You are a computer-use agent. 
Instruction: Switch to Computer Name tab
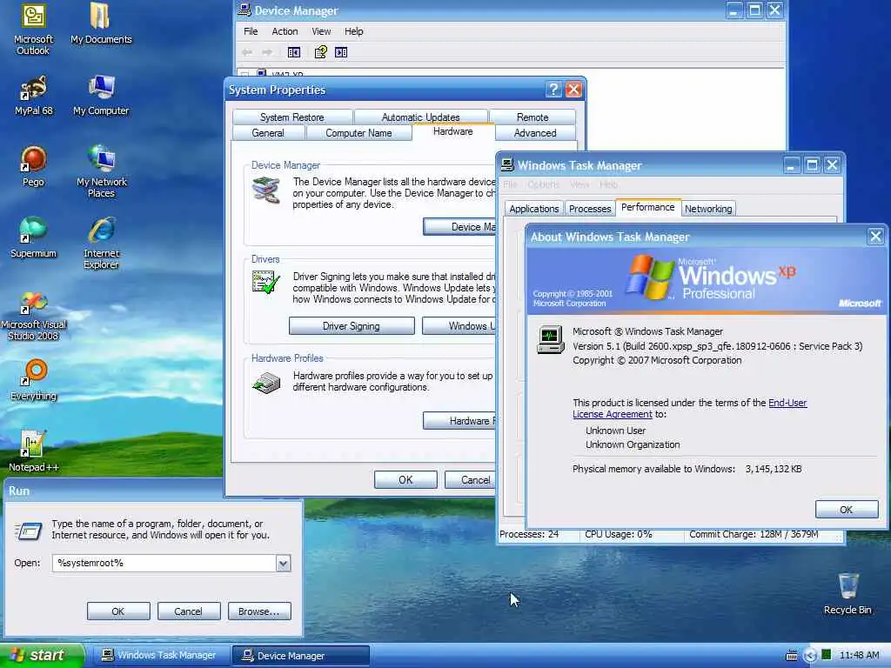point(358,133)
